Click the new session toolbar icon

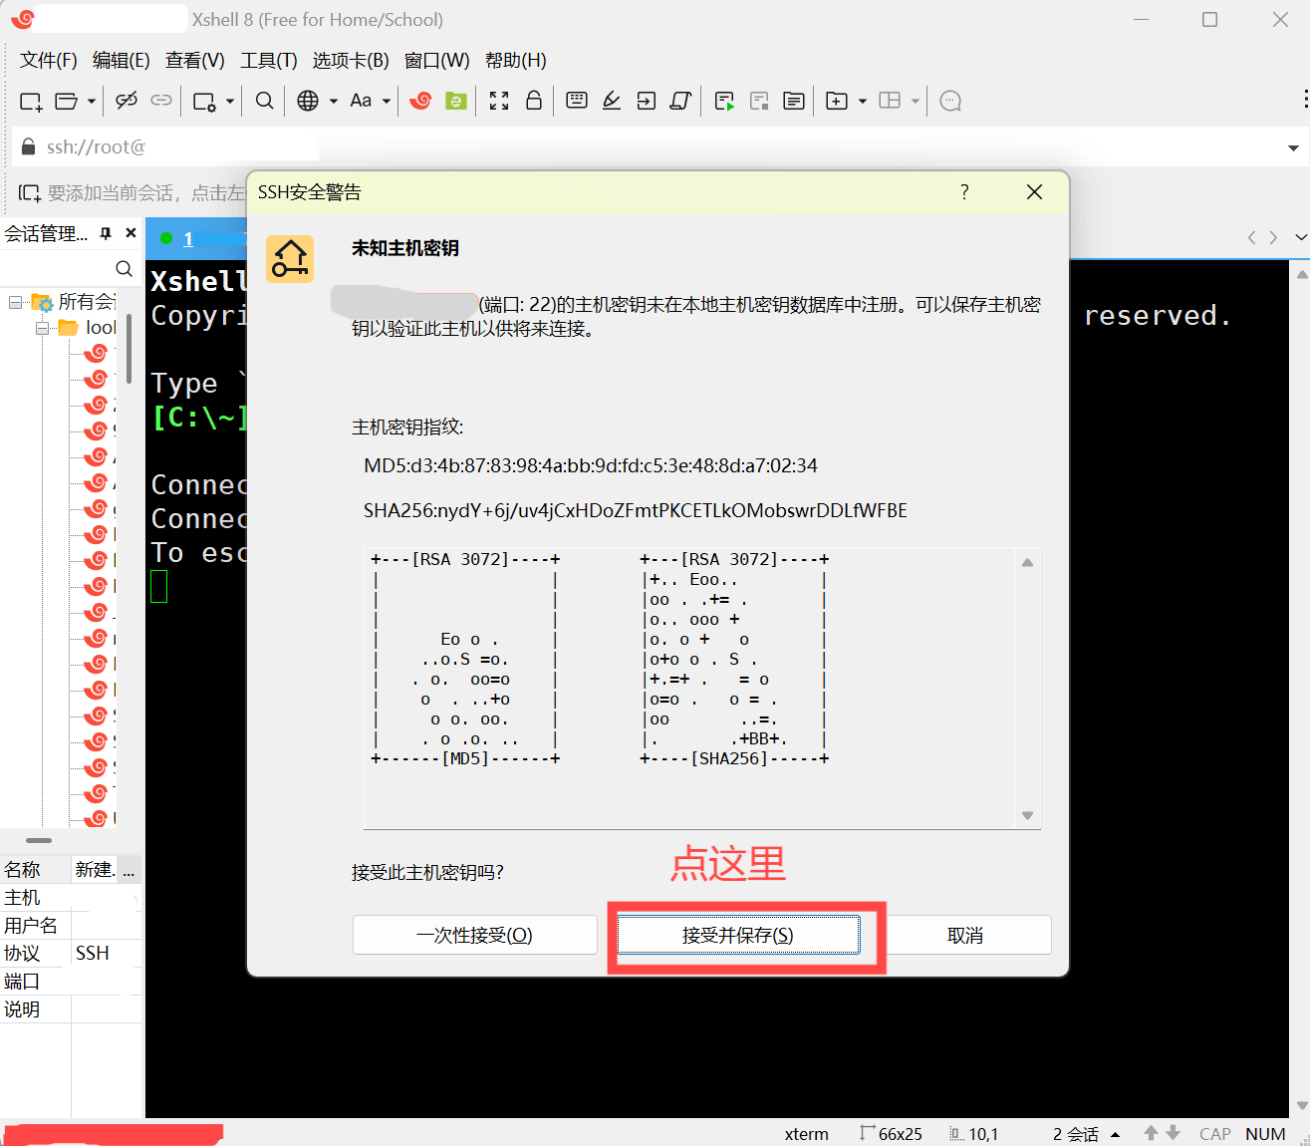31,101
